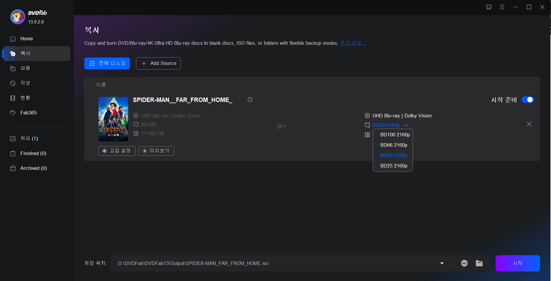The width and height of the screenshot is (551, 281).
Task: Select ISO output type icon
Action: click(464, 263)
